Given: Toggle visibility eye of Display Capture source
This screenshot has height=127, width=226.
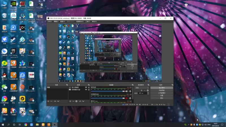Looking at the screenshot, I should 86,87.
